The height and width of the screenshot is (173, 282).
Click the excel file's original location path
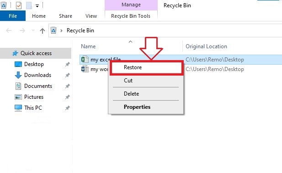215,60
